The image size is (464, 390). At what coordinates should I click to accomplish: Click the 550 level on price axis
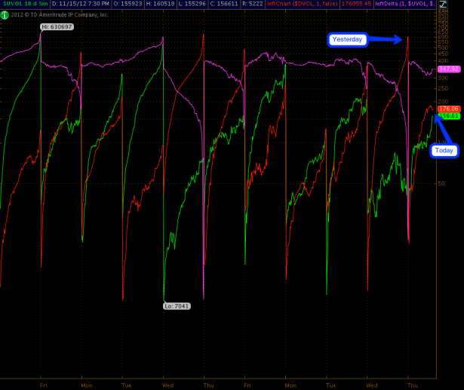[x=443, y=42]
